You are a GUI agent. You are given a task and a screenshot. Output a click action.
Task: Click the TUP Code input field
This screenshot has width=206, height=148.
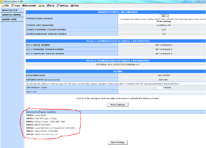(x=162, y=92)
